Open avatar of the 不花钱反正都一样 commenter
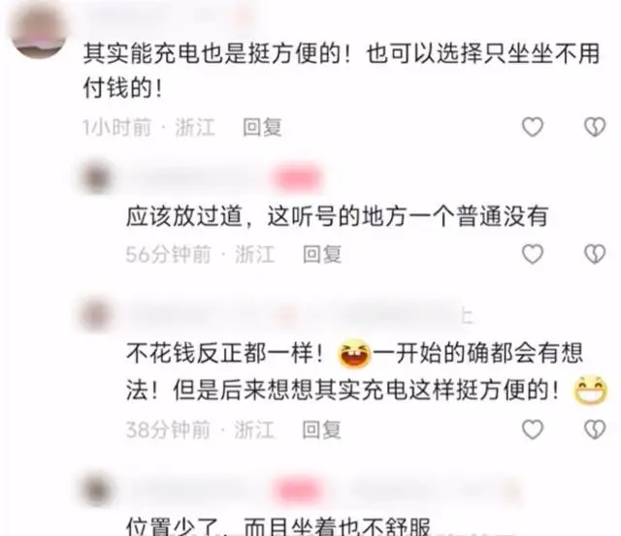The image size is (621, 536). tap(96, 315)
